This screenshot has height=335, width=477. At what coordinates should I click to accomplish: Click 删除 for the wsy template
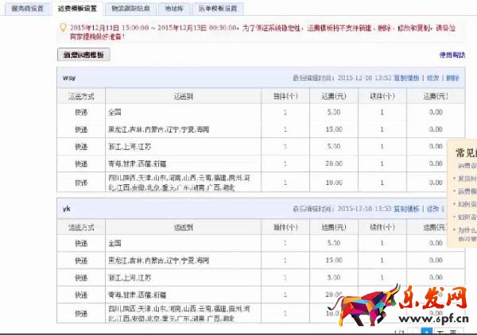point(452,78)
